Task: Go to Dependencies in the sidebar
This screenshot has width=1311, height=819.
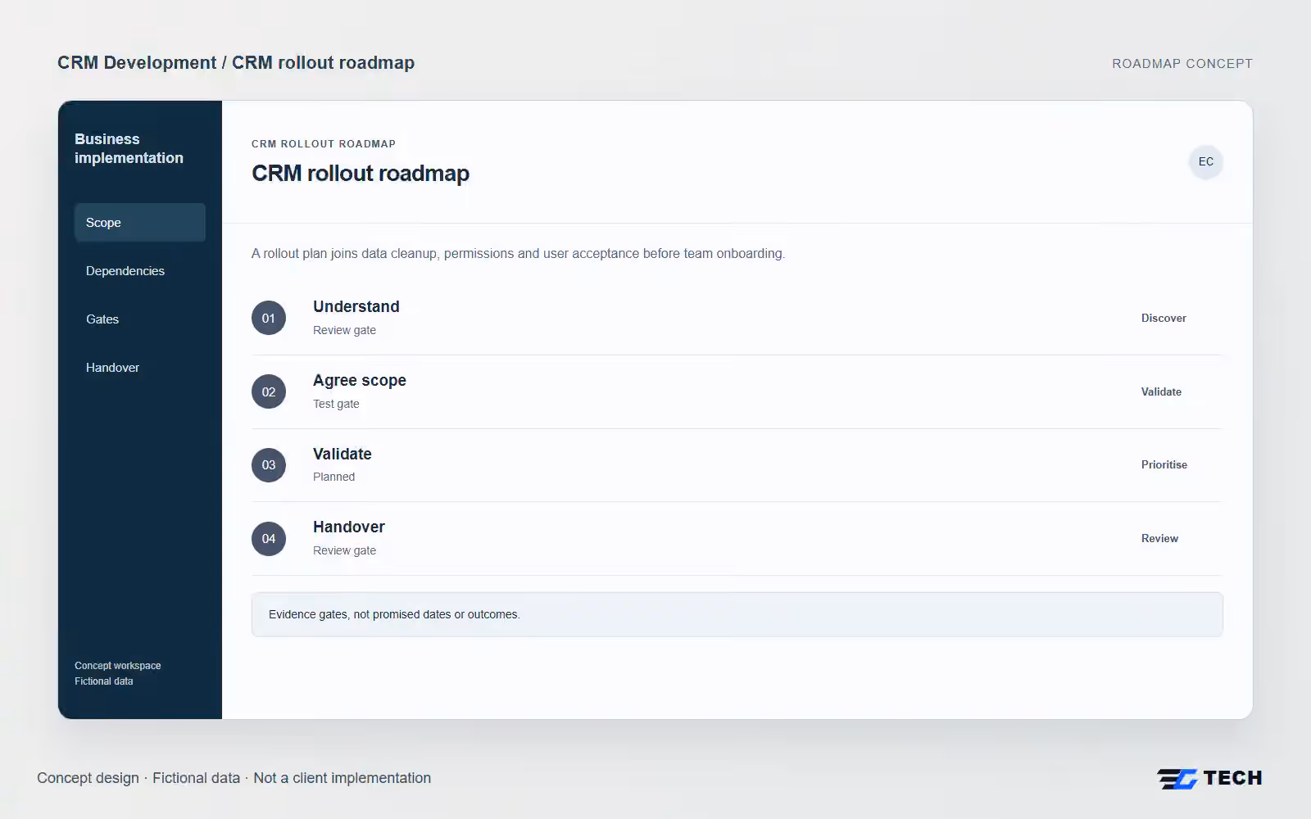Action: 140,271
